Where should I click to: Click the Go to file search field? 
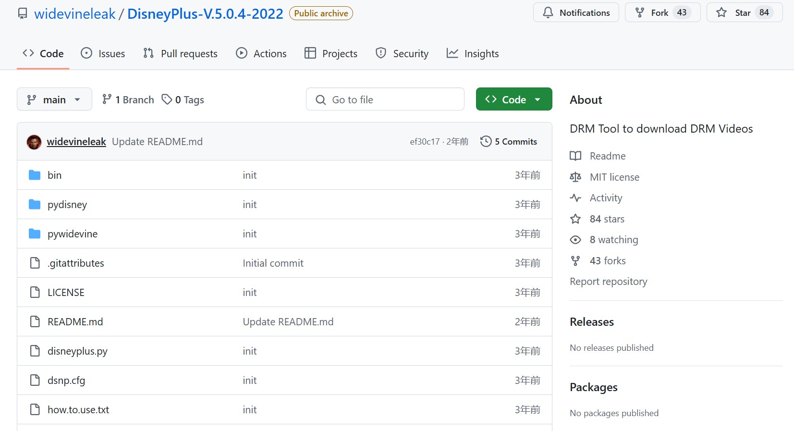pos(385,99)
